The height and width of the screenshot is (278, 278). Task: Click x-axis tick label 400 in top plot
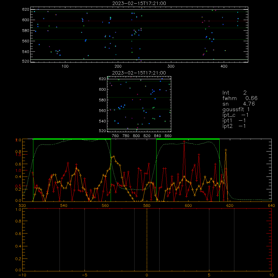click(224, 66)
